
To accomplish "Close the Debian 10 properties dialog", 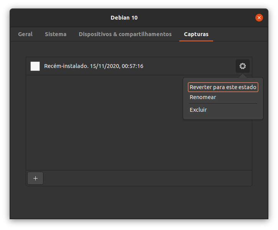I will pyautogui.click(x=259, y=18).
